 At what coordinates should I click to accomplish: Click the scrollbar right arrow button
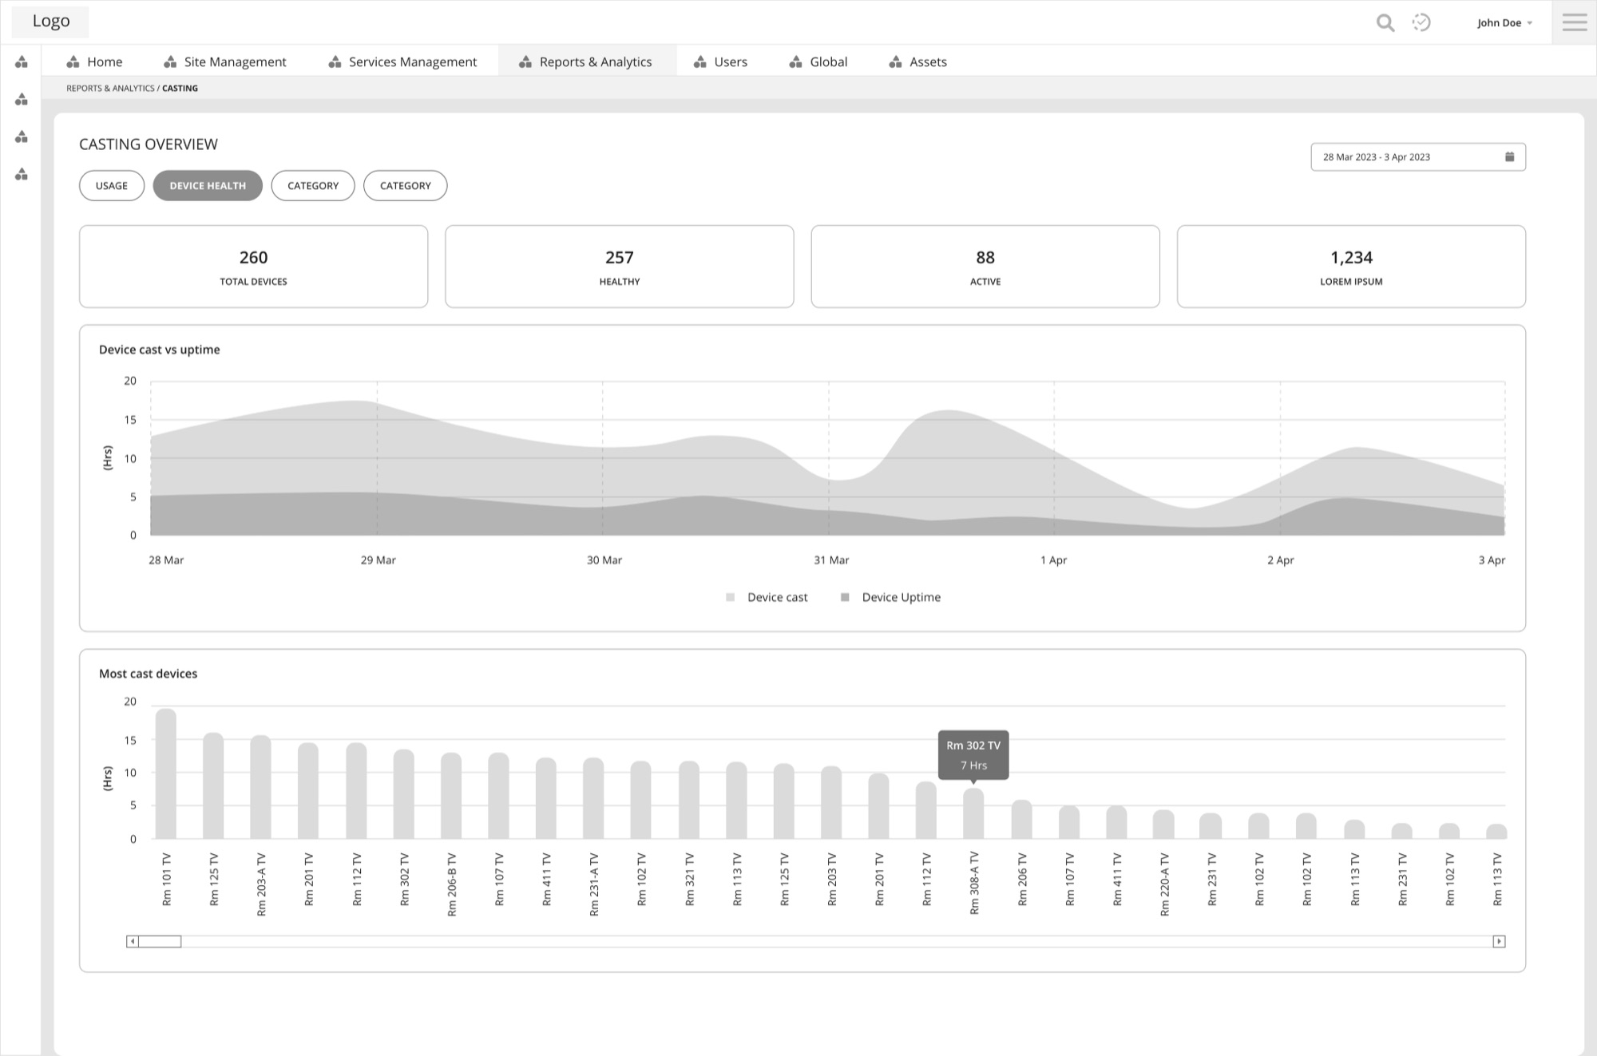[x=1499, y=941]
